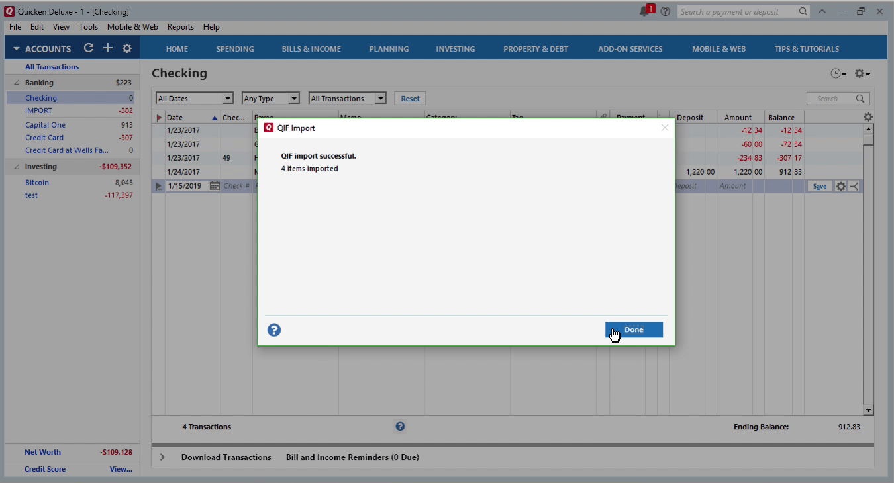Expand the bottom reminders panel chevron
The image size is (894, 483).
pos(162,457)
